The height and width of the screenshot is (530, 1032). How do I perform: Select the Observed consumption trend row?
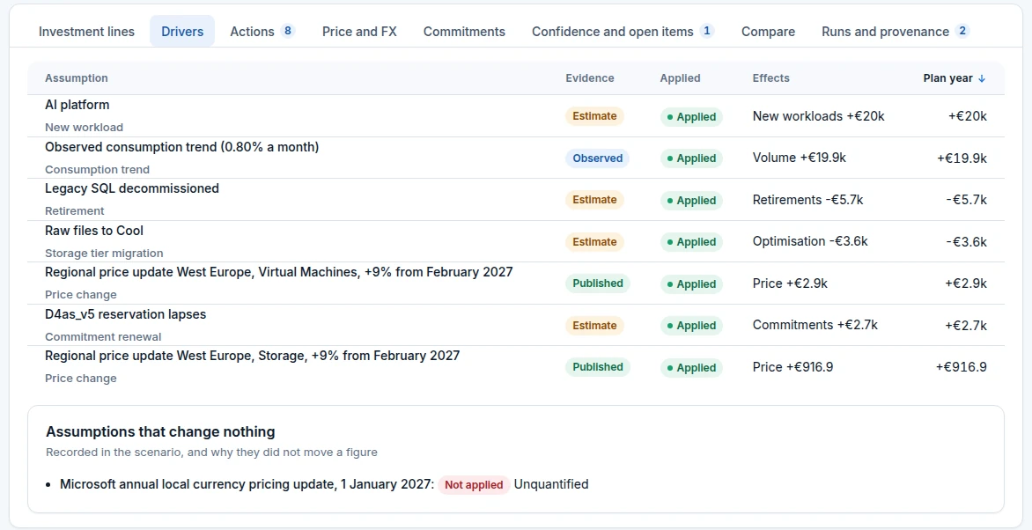click(516, 158)
